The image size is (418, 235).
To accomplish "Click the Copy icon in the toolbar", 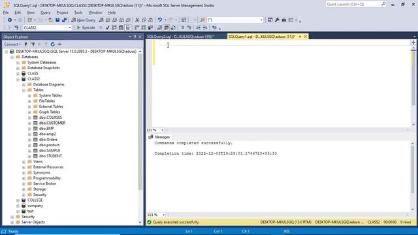I will pyautogui.click(x=144, y=20).
